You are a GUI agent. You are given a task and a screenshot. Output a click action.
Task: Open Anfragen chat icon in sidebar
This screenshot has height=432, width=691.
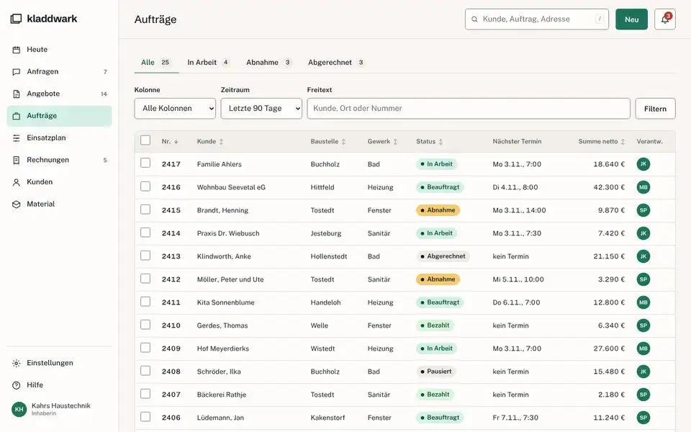[17, 71]
